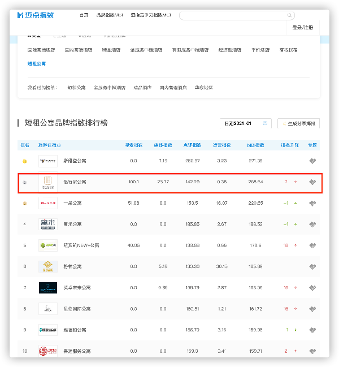This screenshot has height=367, width=339.
Task: Click the handshake icon in rank 10 row
Action: (312, 351)
